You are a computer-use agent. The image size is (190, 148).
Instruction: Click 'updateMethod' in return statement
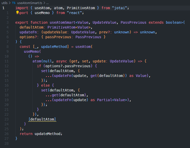point(47,134)
